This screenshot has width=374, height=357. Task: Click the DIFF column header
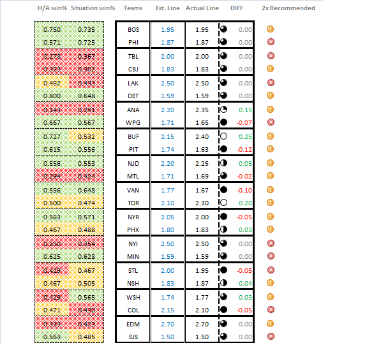coord(237,8)
